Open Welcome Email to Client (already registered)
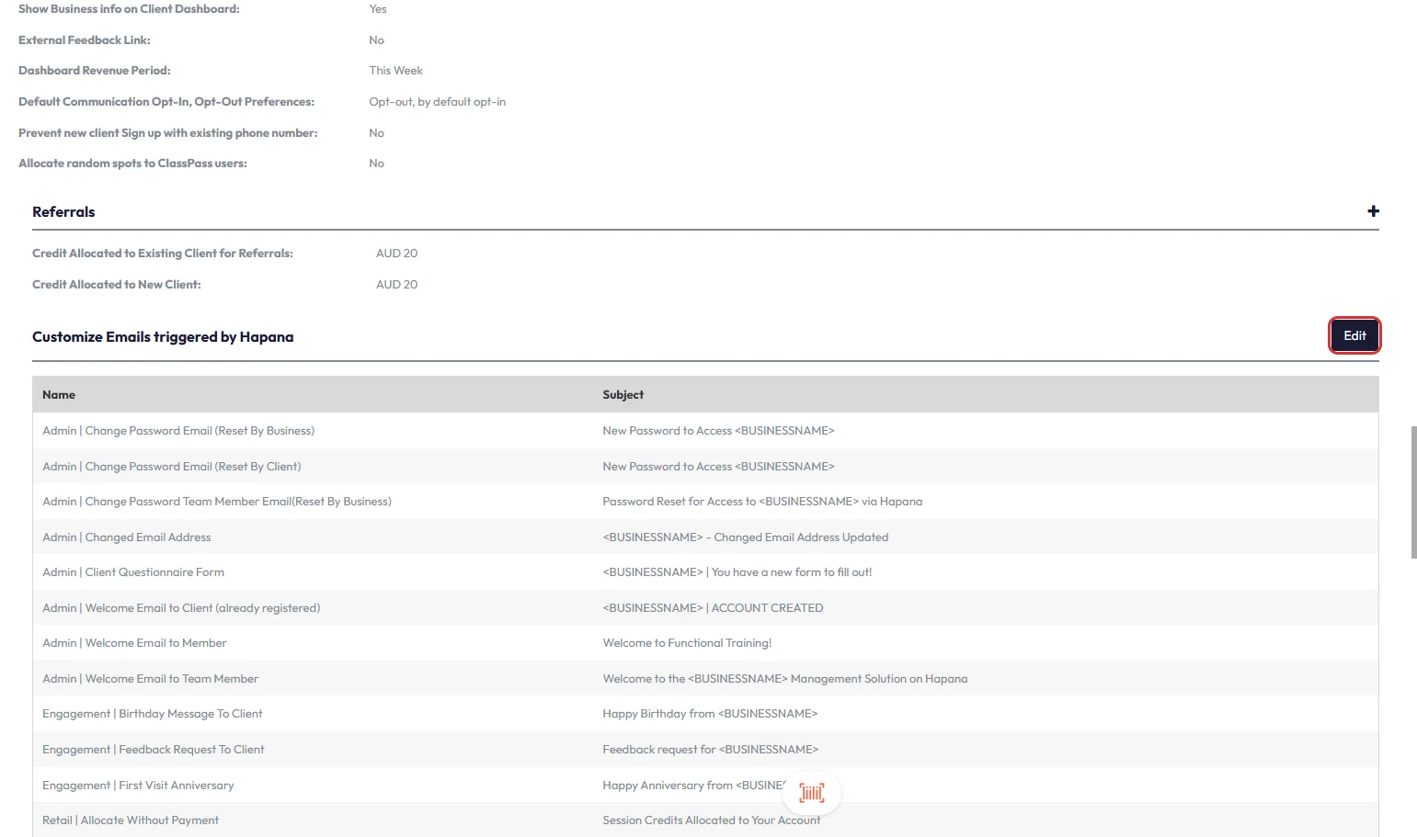Viewport: 1417px width, 837px height. click(x=181, y=608)
